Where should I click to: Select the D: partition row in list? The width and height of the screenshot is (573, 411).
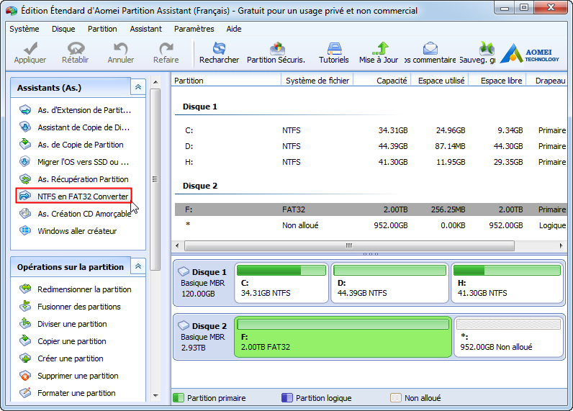coord(371,146)
